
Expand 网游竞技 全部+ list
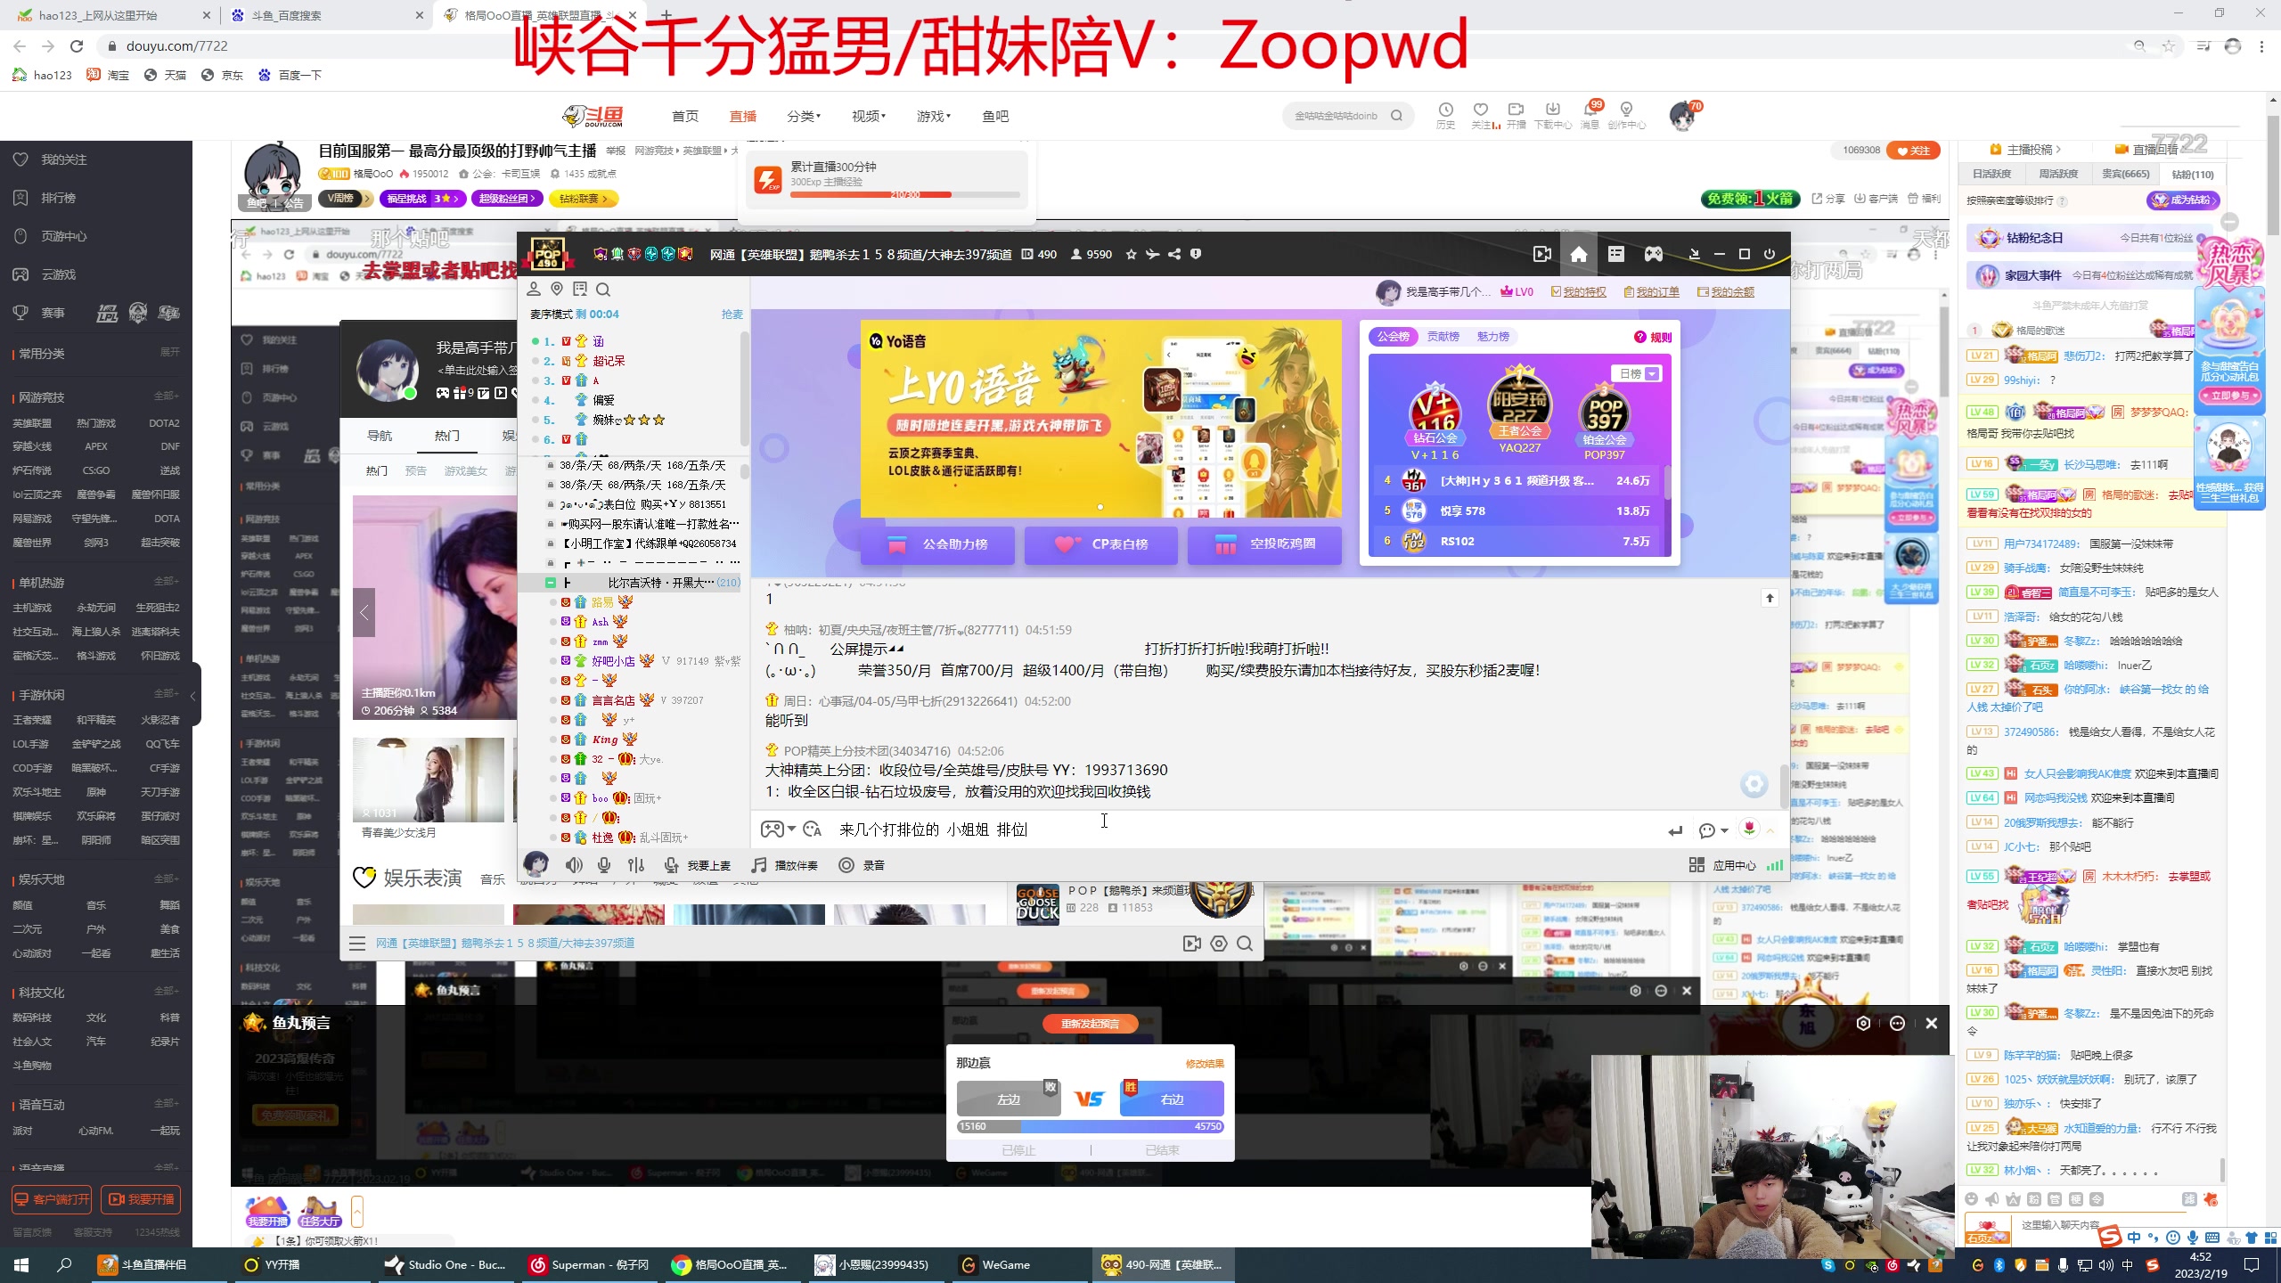[x=167, y=396]
